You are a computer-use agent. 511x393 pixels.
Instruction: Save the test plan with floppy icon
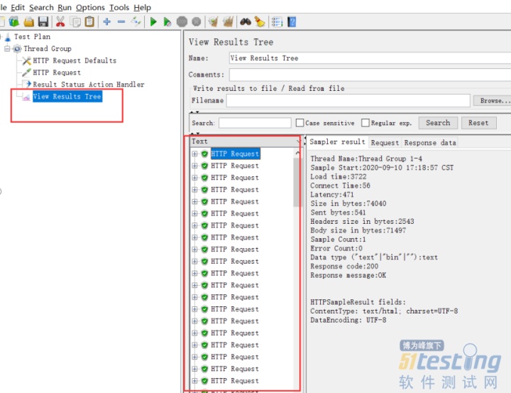pyautogui.click(x=43, y=22)
